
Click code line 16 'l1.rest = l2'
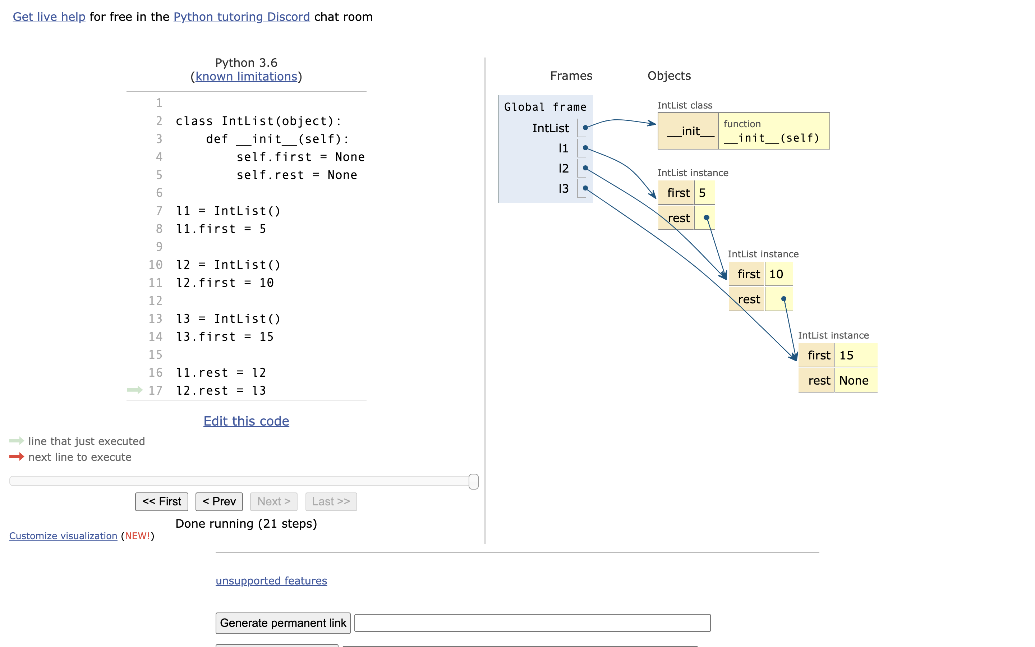point(221,373)
